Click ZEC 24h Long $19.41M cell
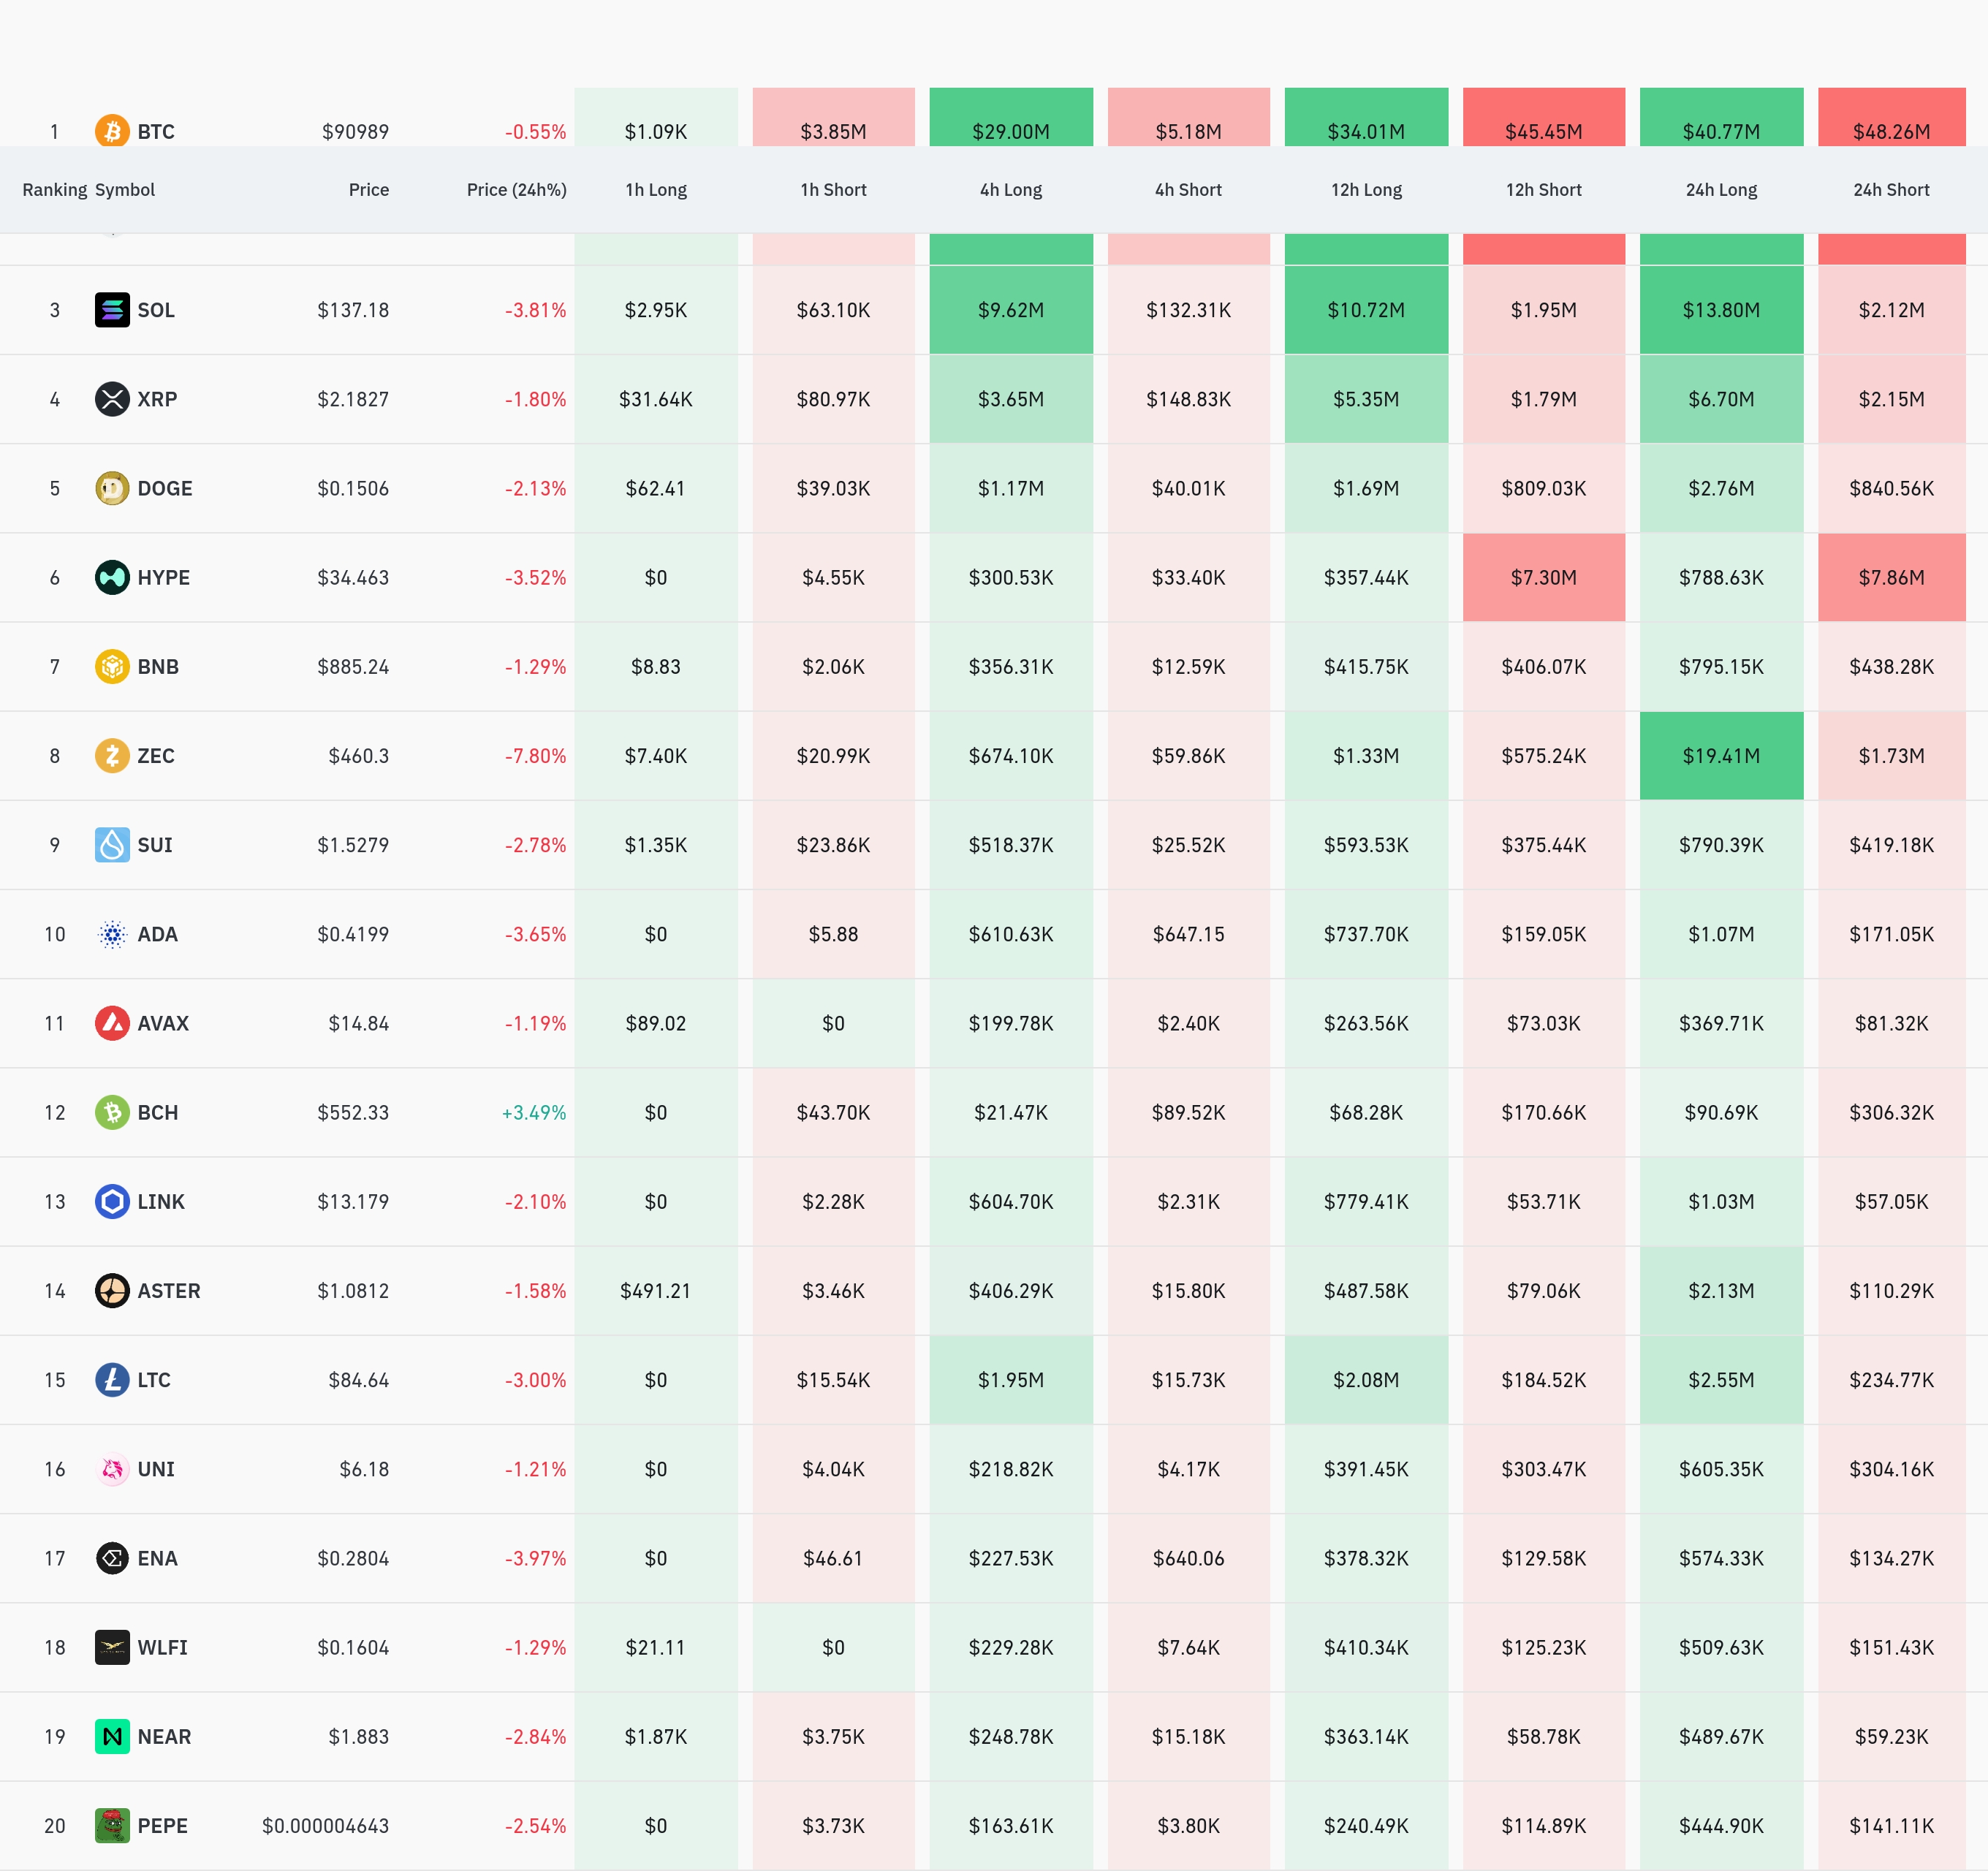 (x=1720, y=756)
